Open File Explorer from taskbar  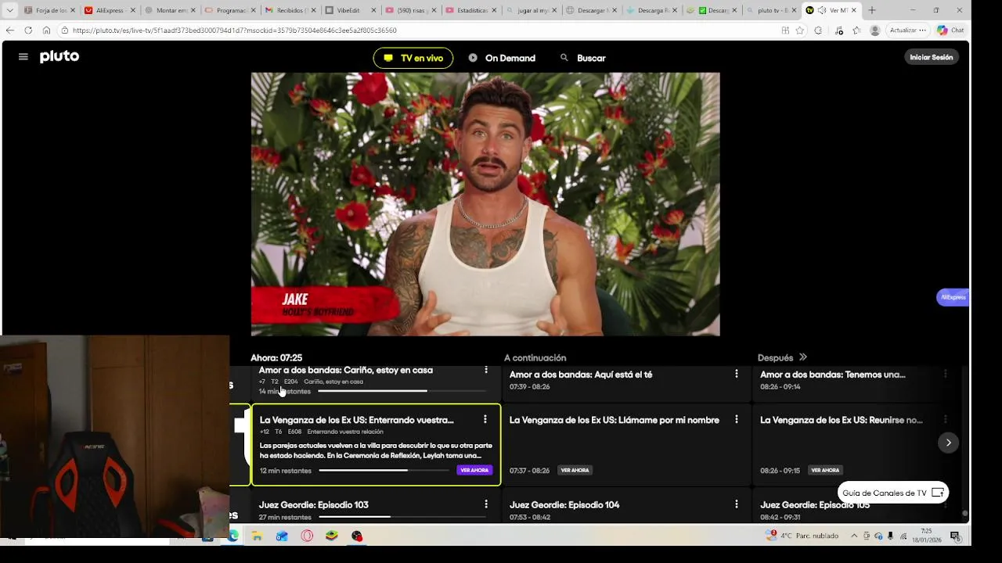tap(257, 536)
